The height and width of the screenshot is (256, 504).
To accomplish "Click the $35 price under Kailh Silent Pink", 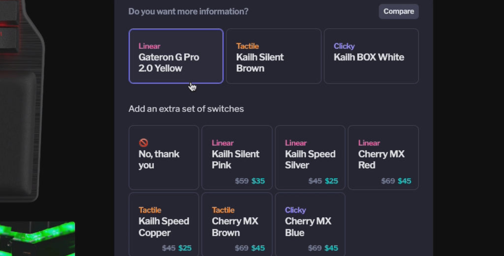I will tap(258, 181).
